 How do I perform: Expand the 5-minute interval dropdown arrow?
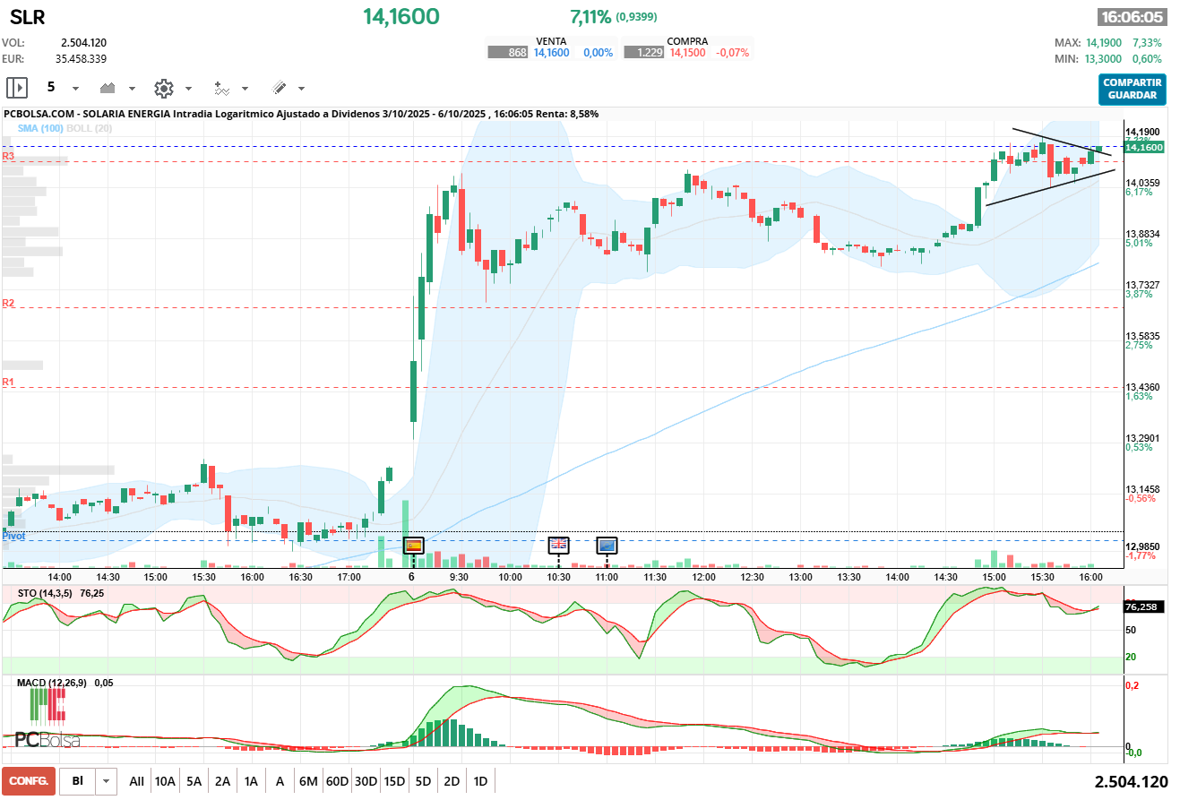pyautogui.click(x=75, y=89)
